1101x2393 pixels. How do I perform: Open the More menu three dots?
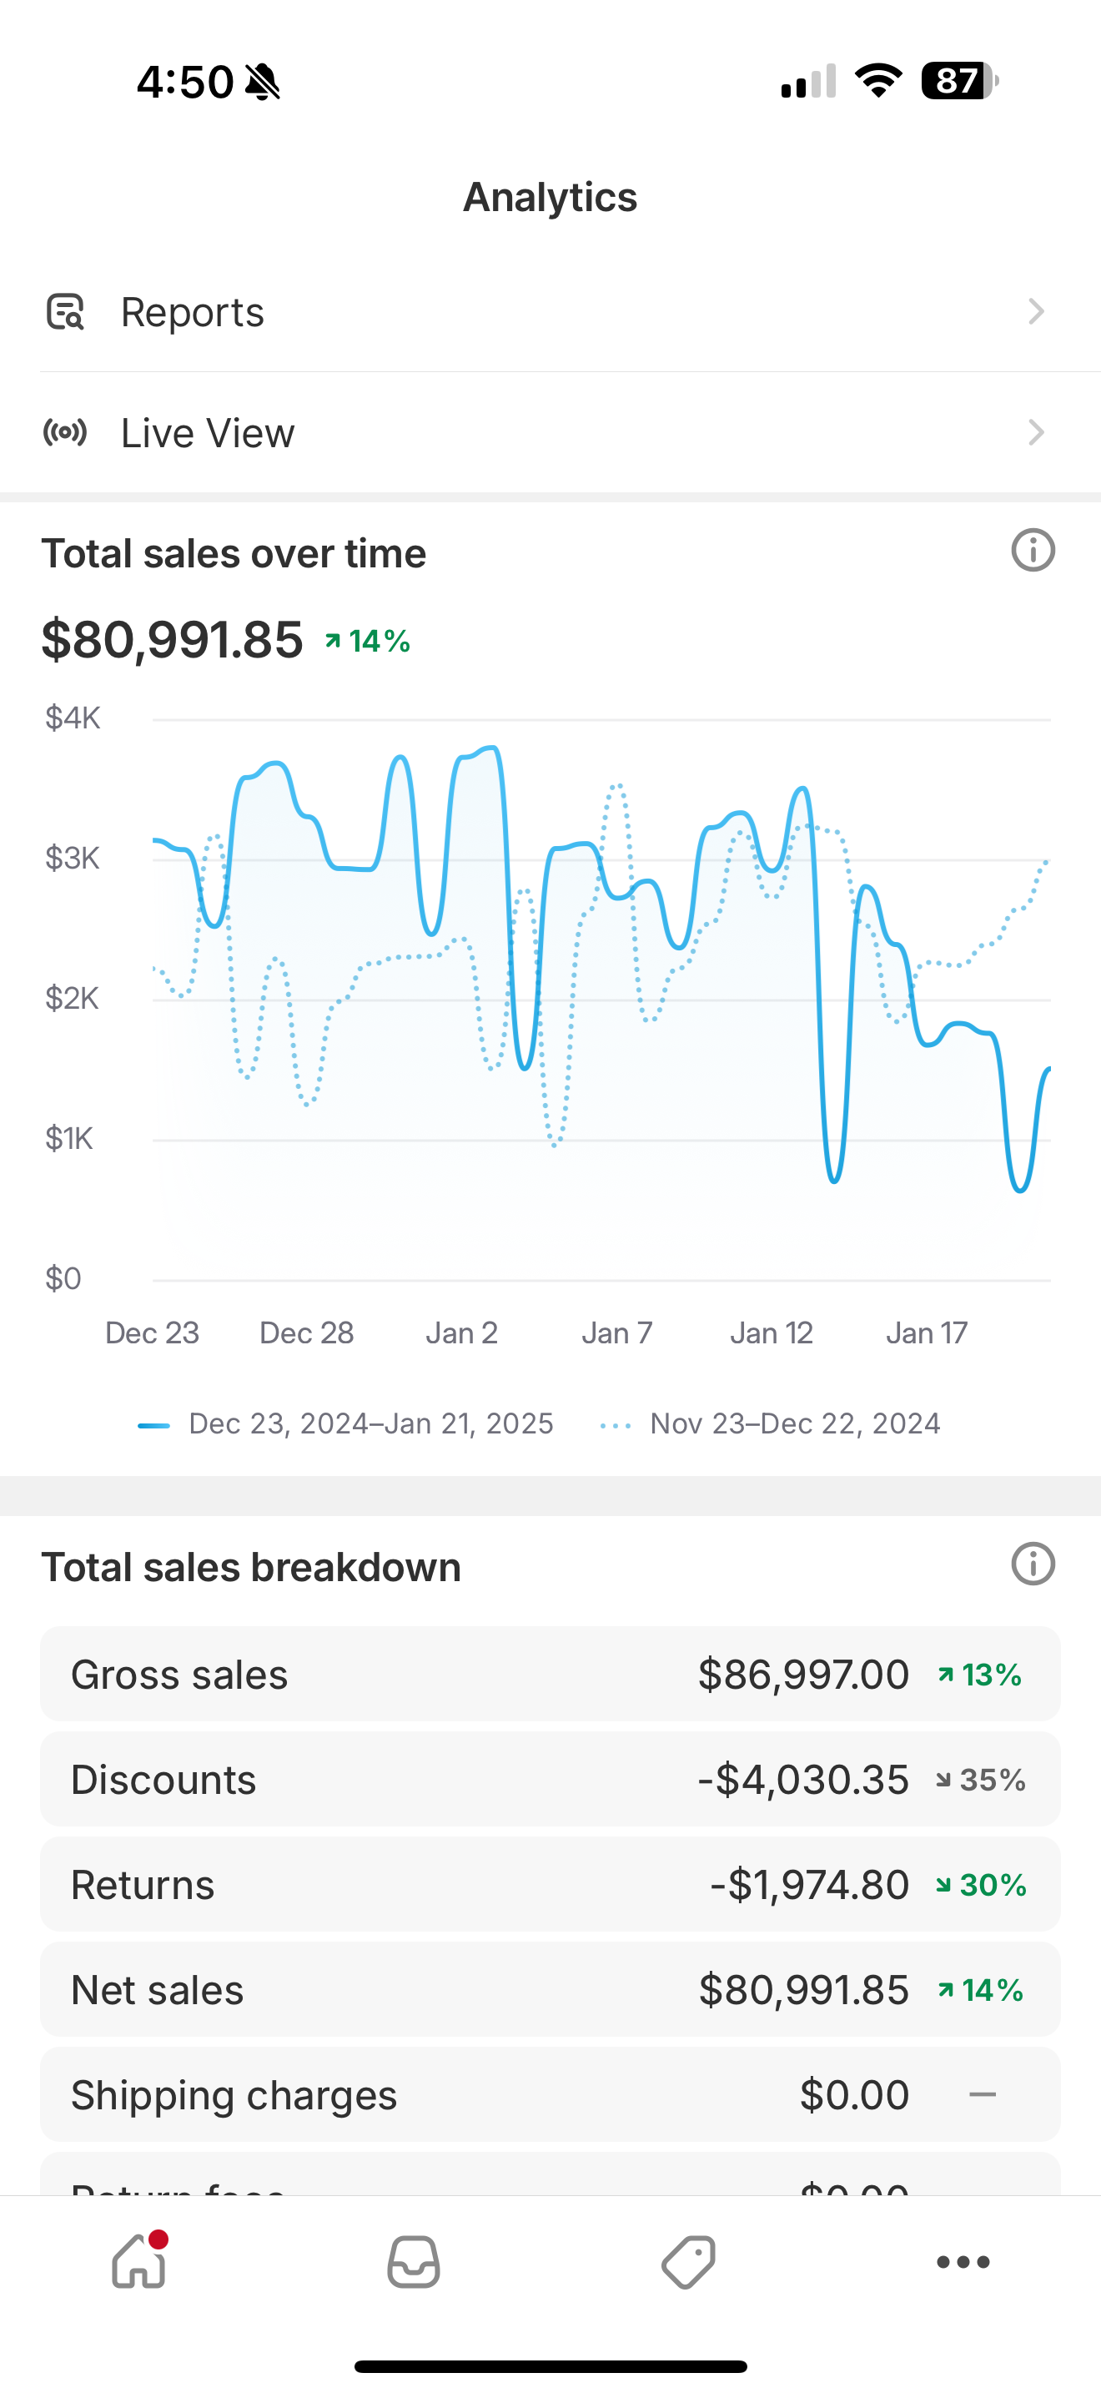pos(963,2261)
